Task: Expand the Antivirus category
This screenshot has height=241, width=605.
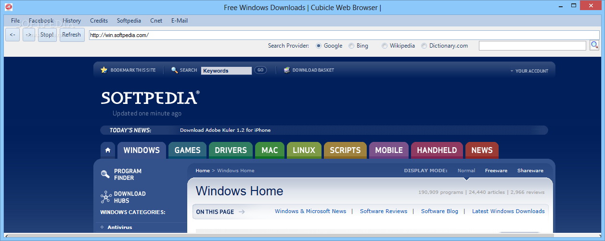Action: pyautogui.click(x=102, y=227)
